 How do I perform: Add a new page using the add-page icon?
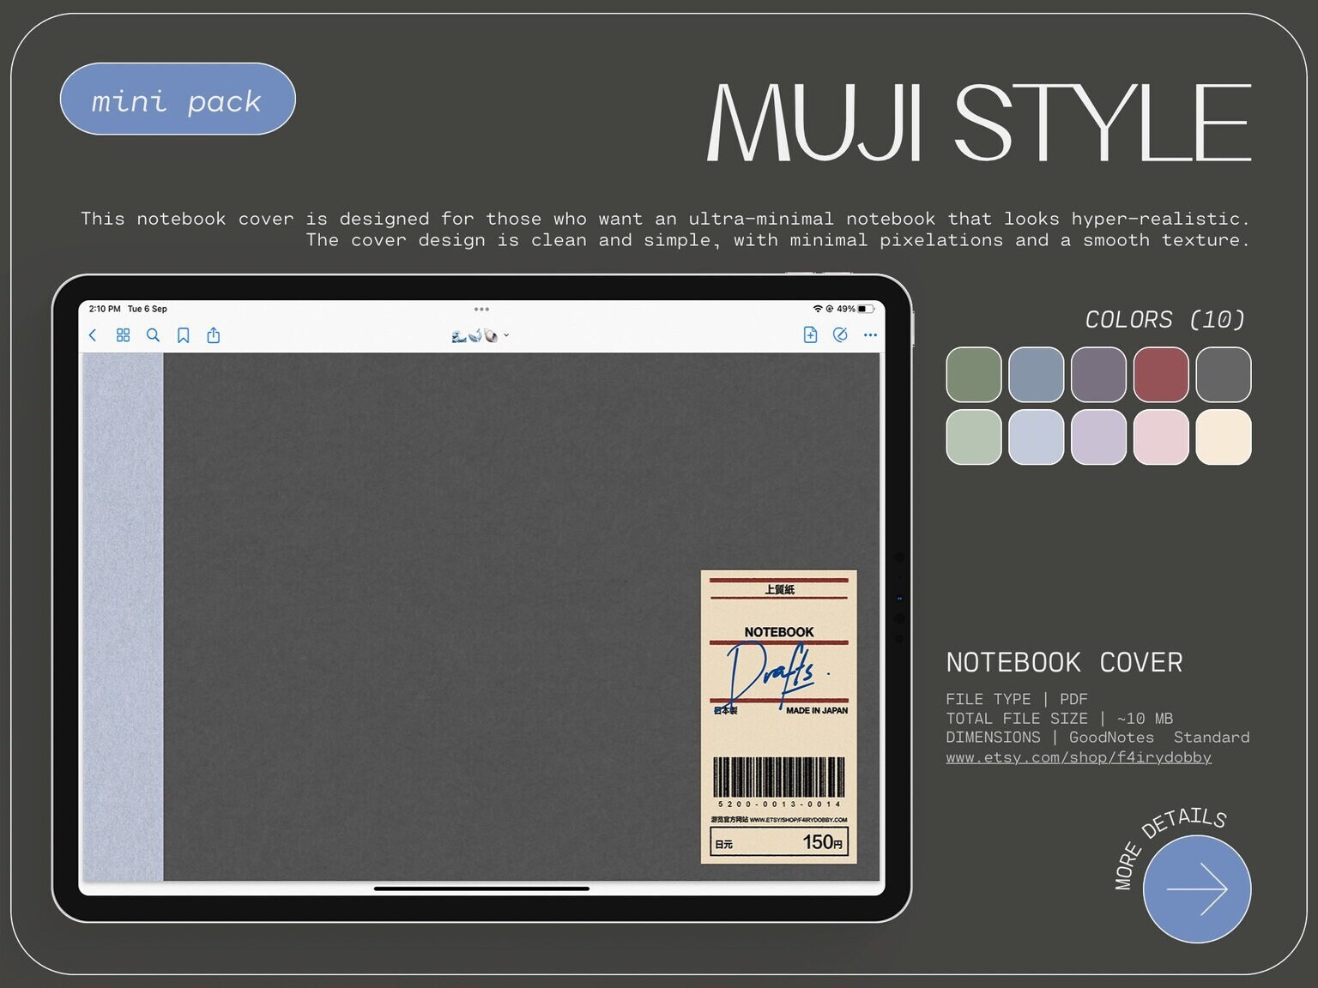[x=810, y=335]
